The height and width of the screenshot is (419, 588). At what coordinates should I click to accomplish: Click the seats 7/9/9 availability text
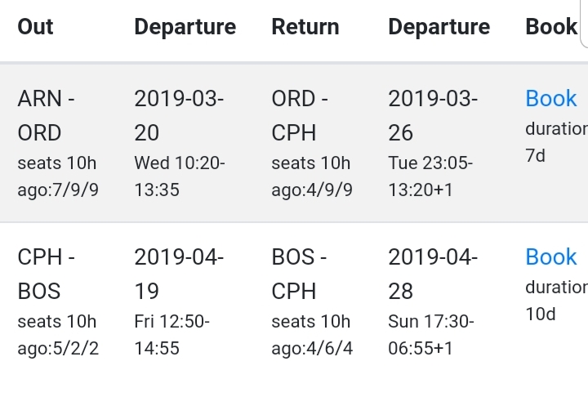(57, 176)
